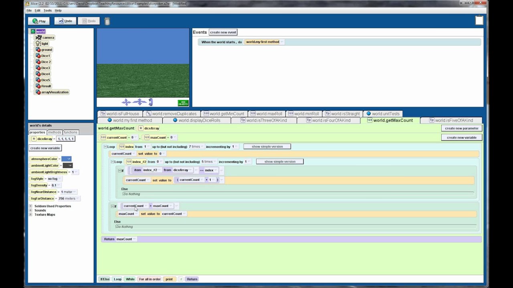Image resolution: width=513 pixels, height=288 pixels.
Task: Click the camera tilt curved arrow control
Action: [151, 102]
